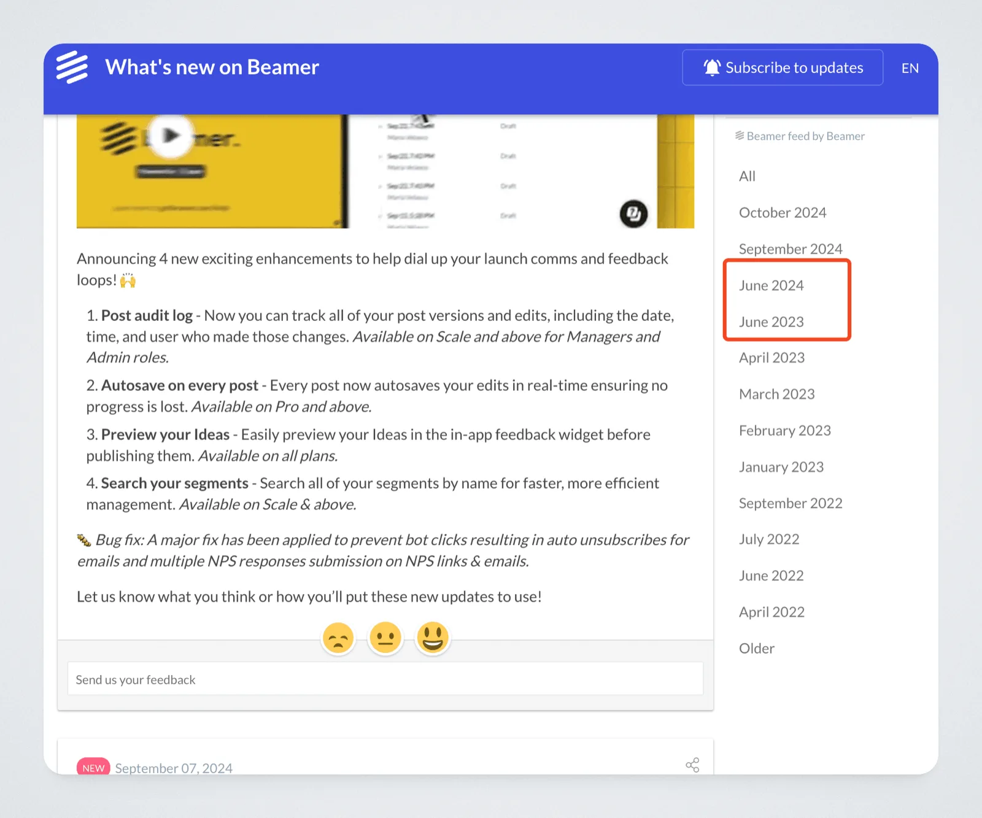
Task: Click the Beamer logo icon in header
Action: pyautogui.click(x=72, y=67)
